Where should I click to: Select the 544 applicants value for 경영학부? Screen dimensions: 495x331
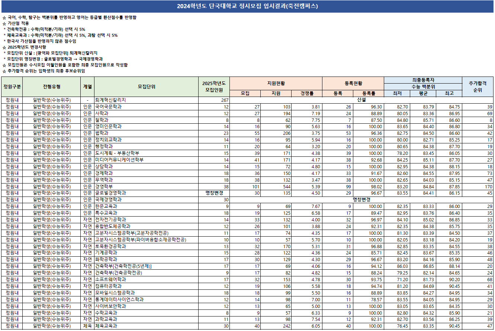pos(276,186)
